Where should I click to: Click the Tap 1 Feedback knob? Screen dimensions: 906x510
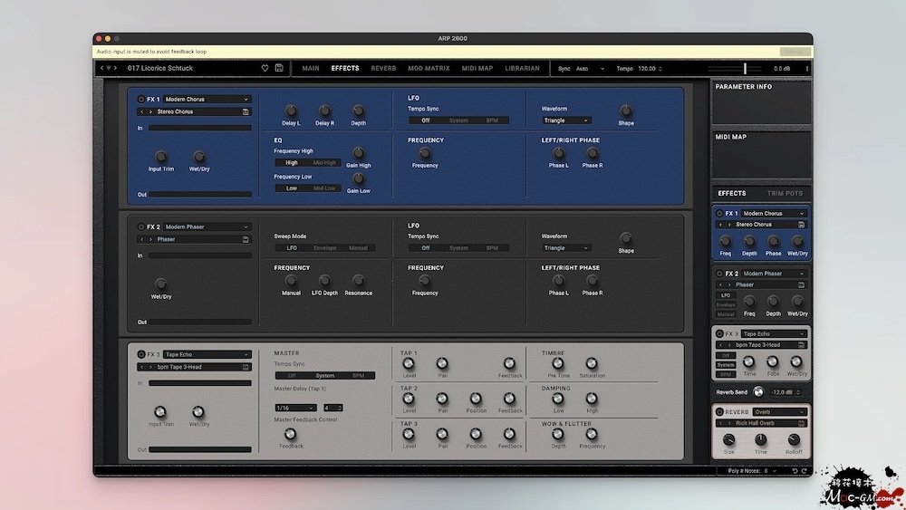pyautogui.click(x=509, y=363)
